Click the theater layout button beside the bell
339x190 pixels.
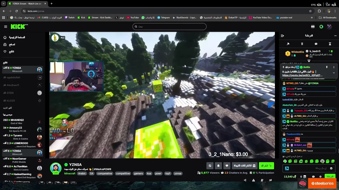(x=210, y=166)
